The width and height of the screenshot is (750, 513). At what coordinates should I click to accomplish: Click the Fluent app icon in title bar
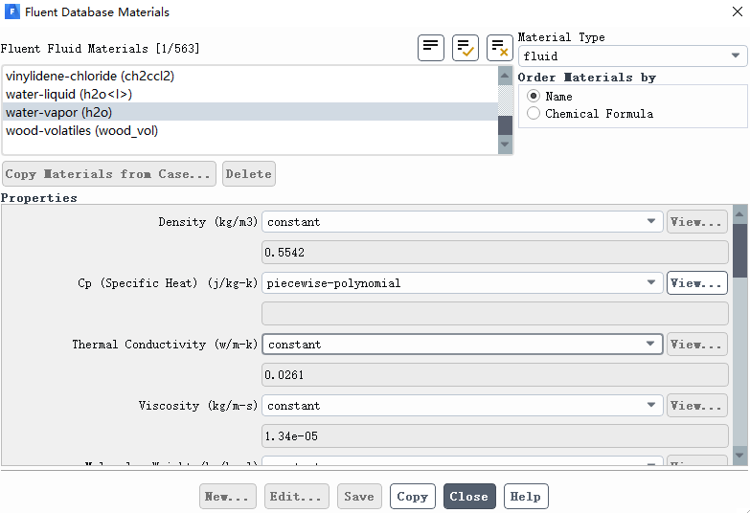(x=11, y=11)
